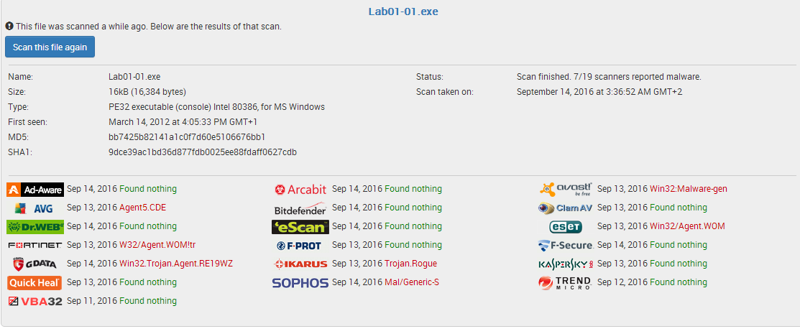
Task: Click the SOPHOS logo
Action: coord(300,283)
